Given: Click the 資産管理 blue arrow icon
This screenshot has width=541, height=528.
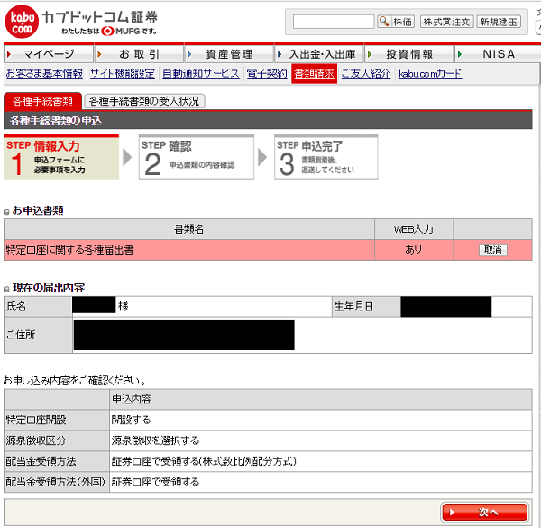Looking at the screenshot, I should [x=189, y=54].
